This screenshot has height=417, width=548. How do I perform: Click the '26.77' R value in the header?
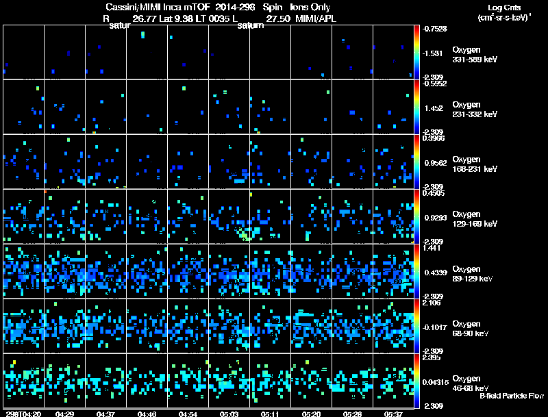click(145, 18)
